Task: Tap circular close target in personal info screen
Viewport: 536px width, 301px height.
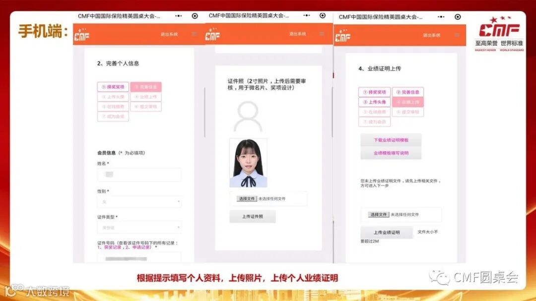Action: (x=195, y=16)
